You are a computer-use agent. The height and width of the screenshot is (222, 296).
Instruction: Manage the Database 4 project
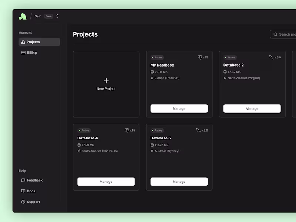pos(106,182)
